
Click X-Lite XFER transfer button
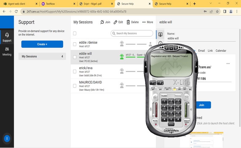click(x=153, y=88)
